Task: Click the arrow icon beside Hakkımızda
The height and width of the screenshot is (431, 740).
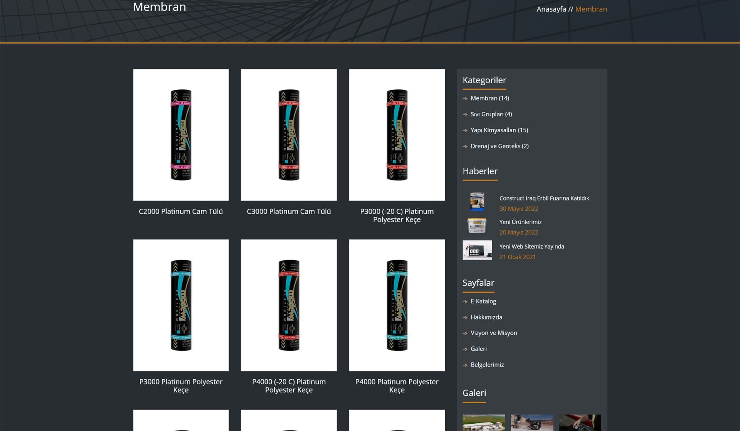Action: (x=465, y=318)
